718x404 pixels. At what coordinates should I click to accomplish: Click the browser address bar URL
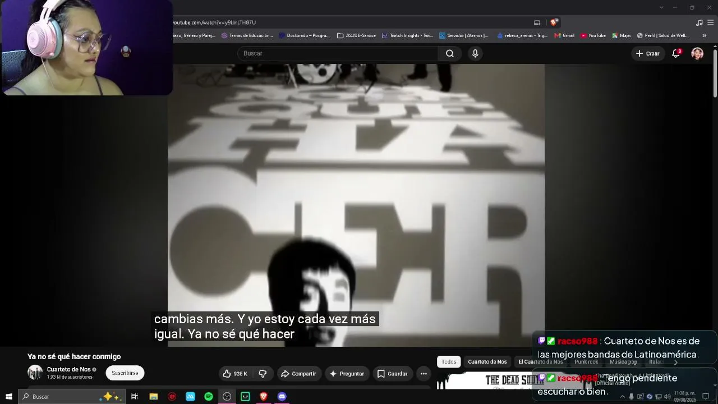214,22
